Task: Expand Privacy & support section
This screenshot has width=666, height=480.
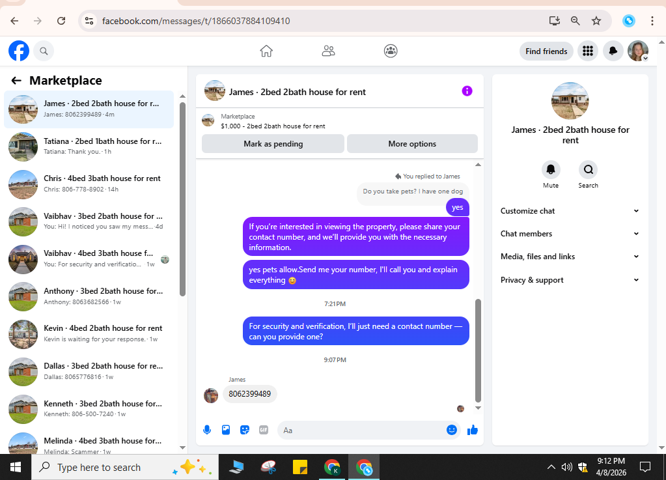Action: [x=570, y=280]
